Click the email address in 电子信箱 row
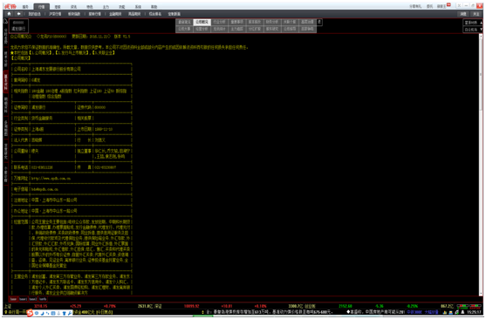This screenshot has height=319, width=486. [44, 189]
